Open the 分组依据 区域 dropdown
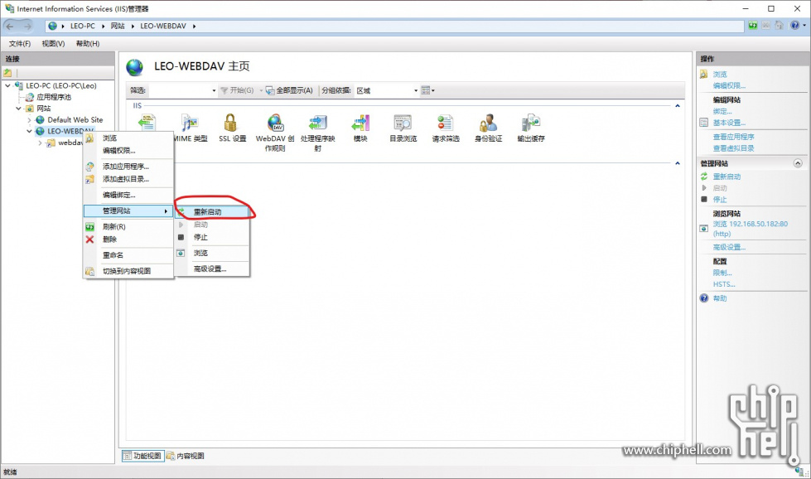The width and height of the screenshot is (811, 479). [x=387, y=90]
